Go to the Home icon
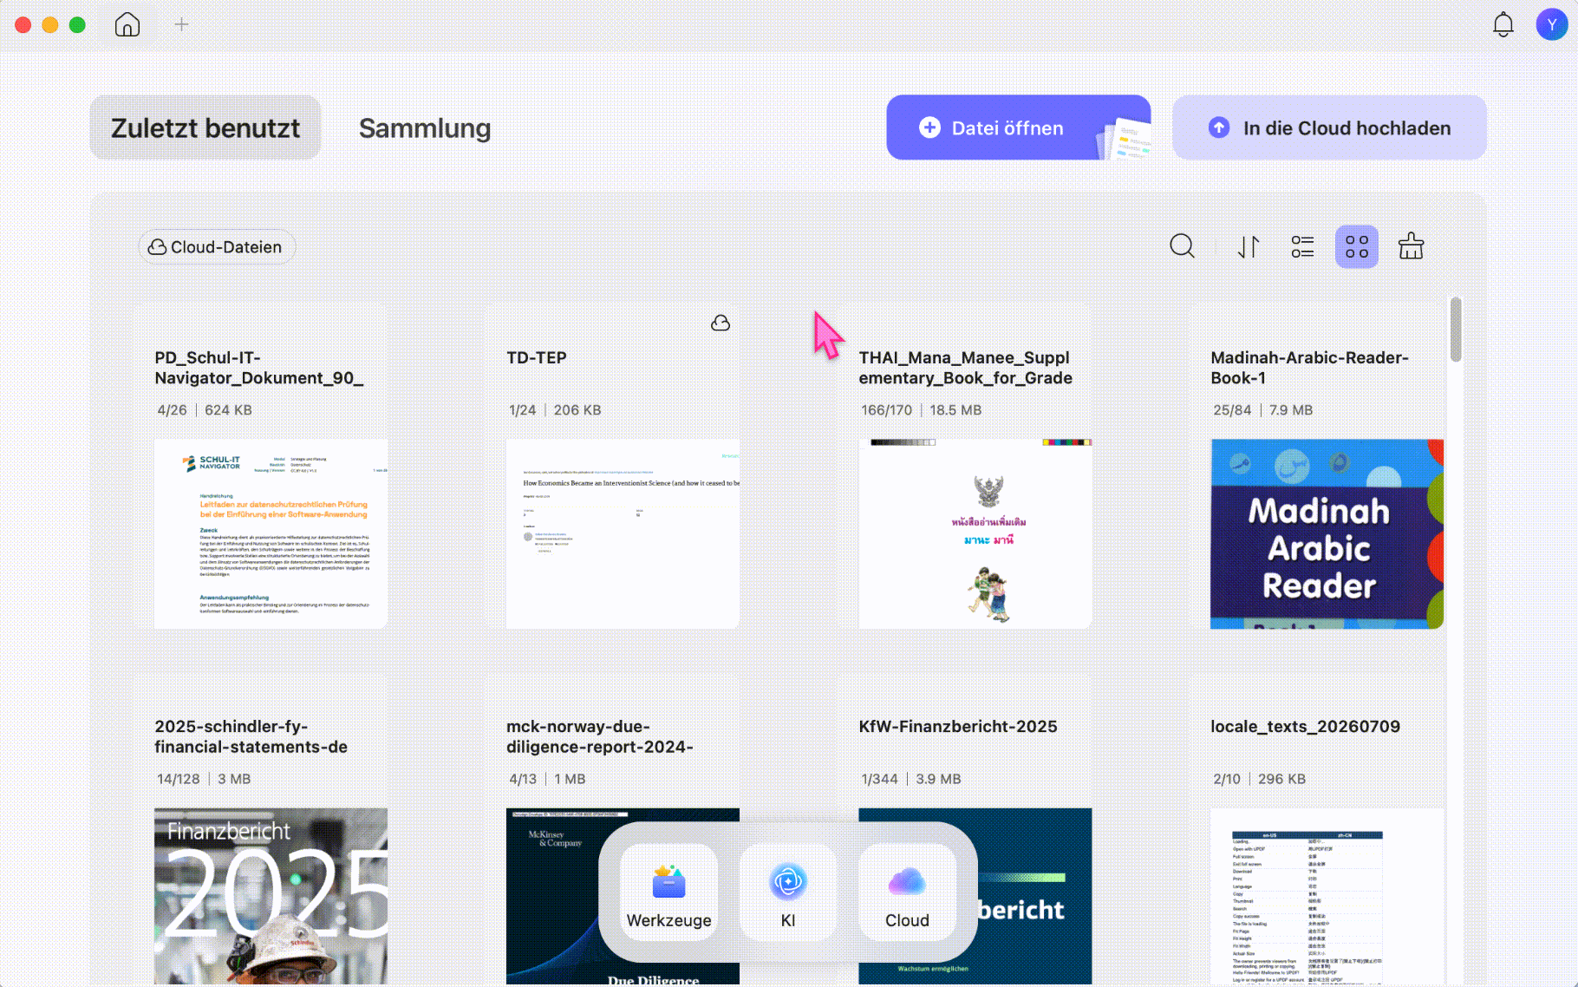The height and width of the screenshot is (987, 1578). (x=127, y=24)
